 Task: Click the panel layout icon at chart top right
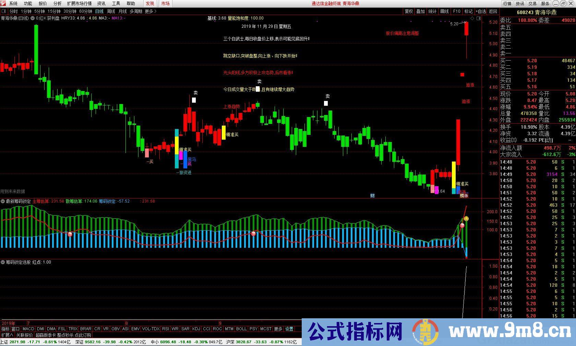479,18
